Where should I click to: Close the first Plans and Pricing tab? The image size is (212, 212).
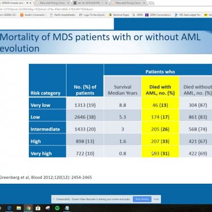point(68,3)
